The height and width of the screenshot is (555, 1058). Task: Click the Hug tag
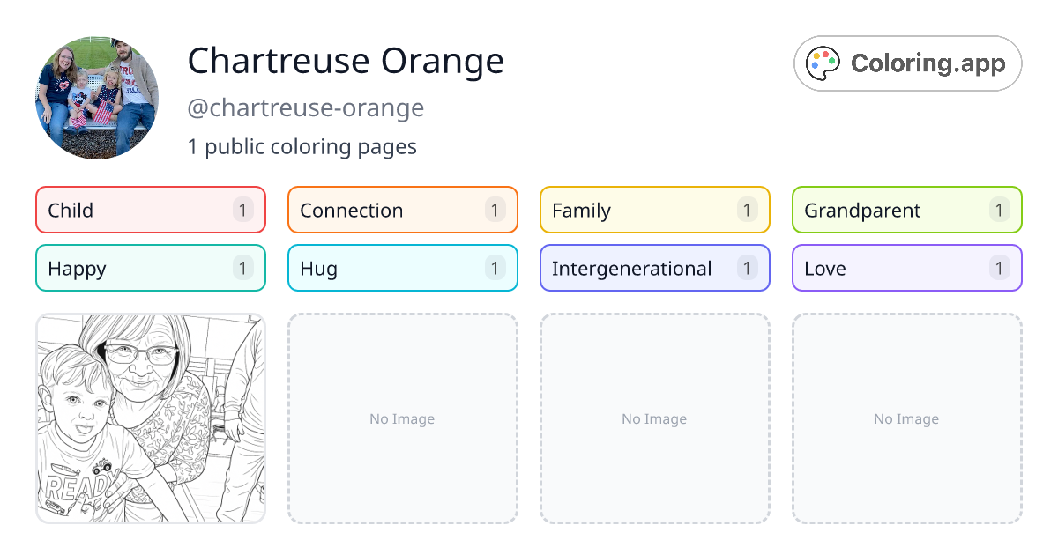(402, 268)
